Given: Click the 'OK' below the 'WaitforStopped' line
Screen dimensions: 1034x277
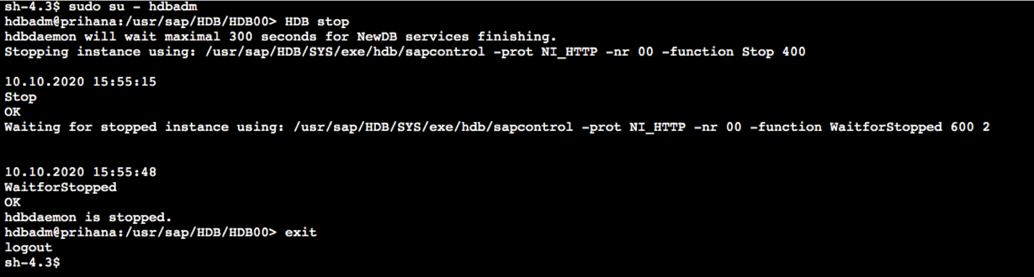Looking at the screenshot, I should coord(12,202).
